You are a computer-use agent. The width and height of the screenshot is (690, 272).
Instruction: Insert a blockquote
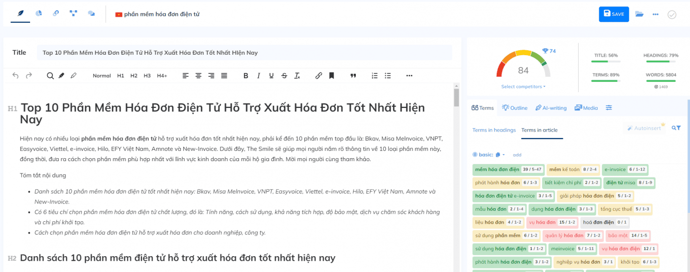coord(353,75)
